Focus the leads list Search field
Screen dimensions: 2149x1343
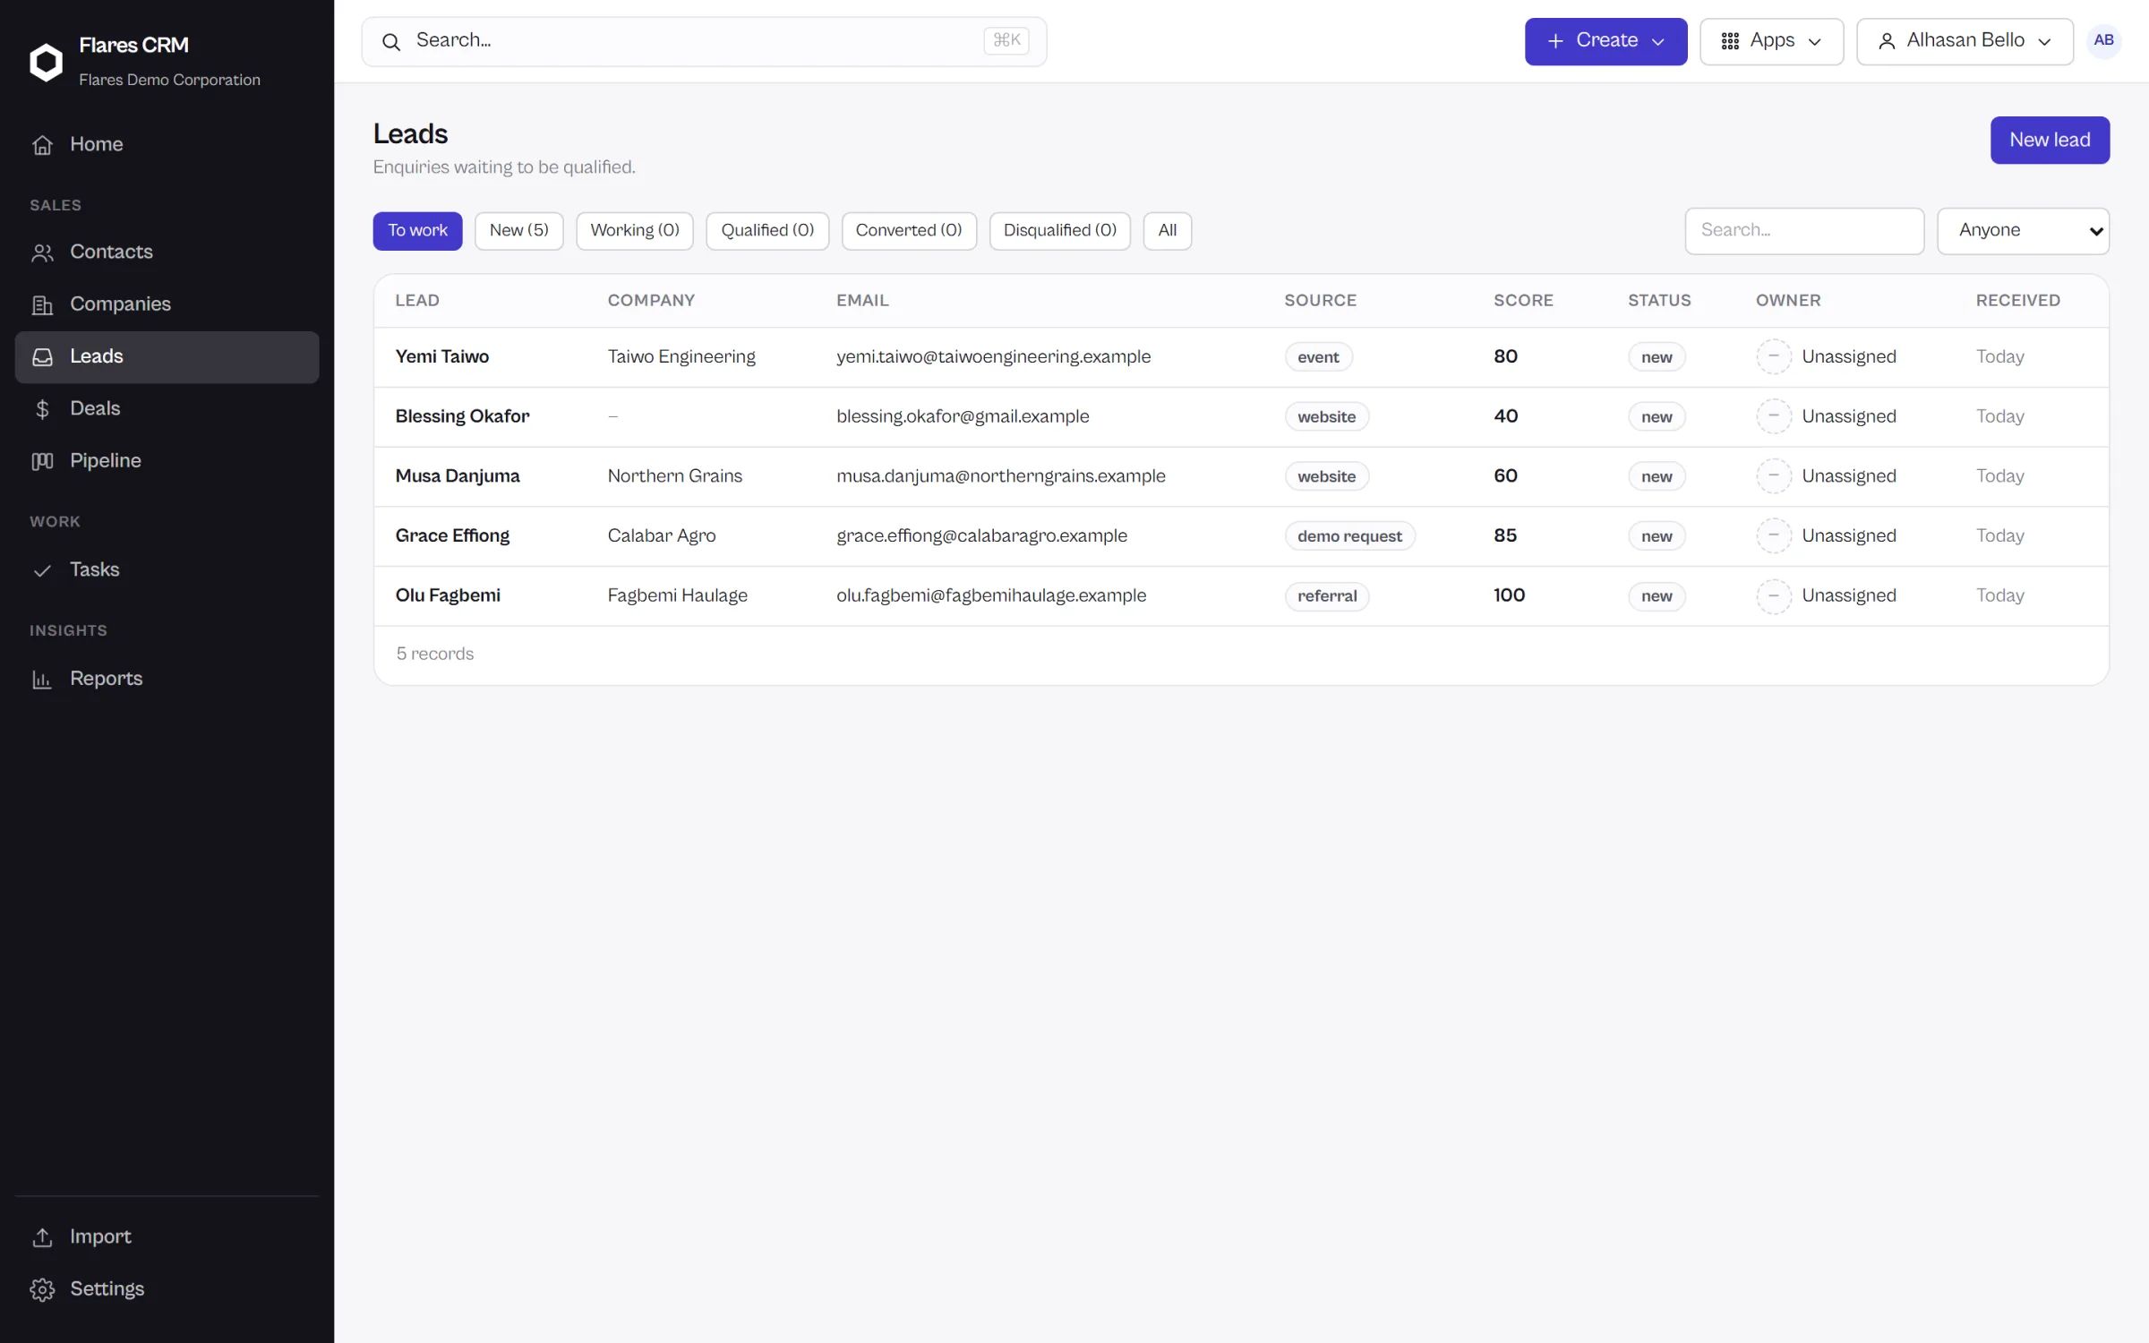click(1803, 231)
